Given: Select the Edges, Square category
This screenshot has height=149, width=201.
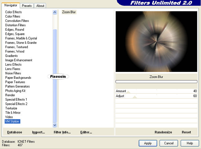Looking at the screenshot, I should click(15, 34).
